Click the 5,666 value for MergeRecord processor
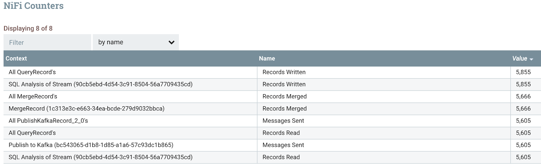Image resolution: width=541 pixels, height=165 pixels. (523, 109)
